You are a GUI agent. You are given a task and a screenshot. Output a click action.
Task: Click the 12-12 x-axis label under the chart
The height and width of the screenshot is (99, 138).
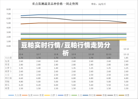click(x=126, y=49)
